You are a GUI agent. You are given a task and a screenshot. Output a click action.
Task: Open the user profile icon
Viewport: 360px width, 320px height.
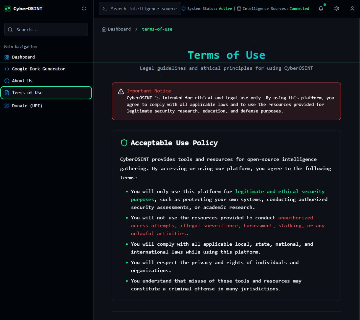pos(352,9)
